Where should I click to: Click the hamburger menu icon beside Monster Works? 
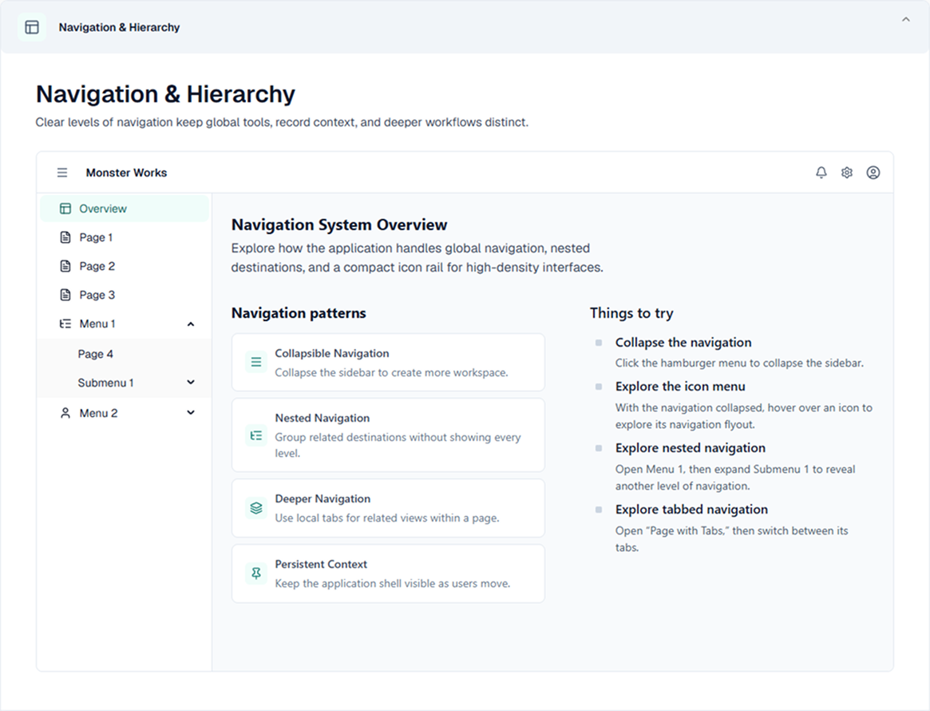point(62,173)
